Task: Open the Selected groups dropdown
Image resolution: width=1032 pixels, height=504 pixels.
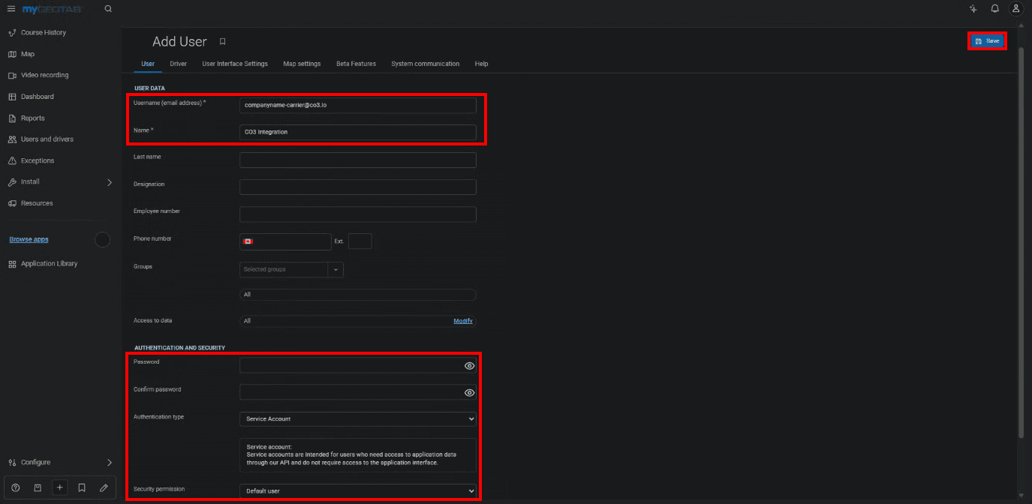Action: click(291, 269)
